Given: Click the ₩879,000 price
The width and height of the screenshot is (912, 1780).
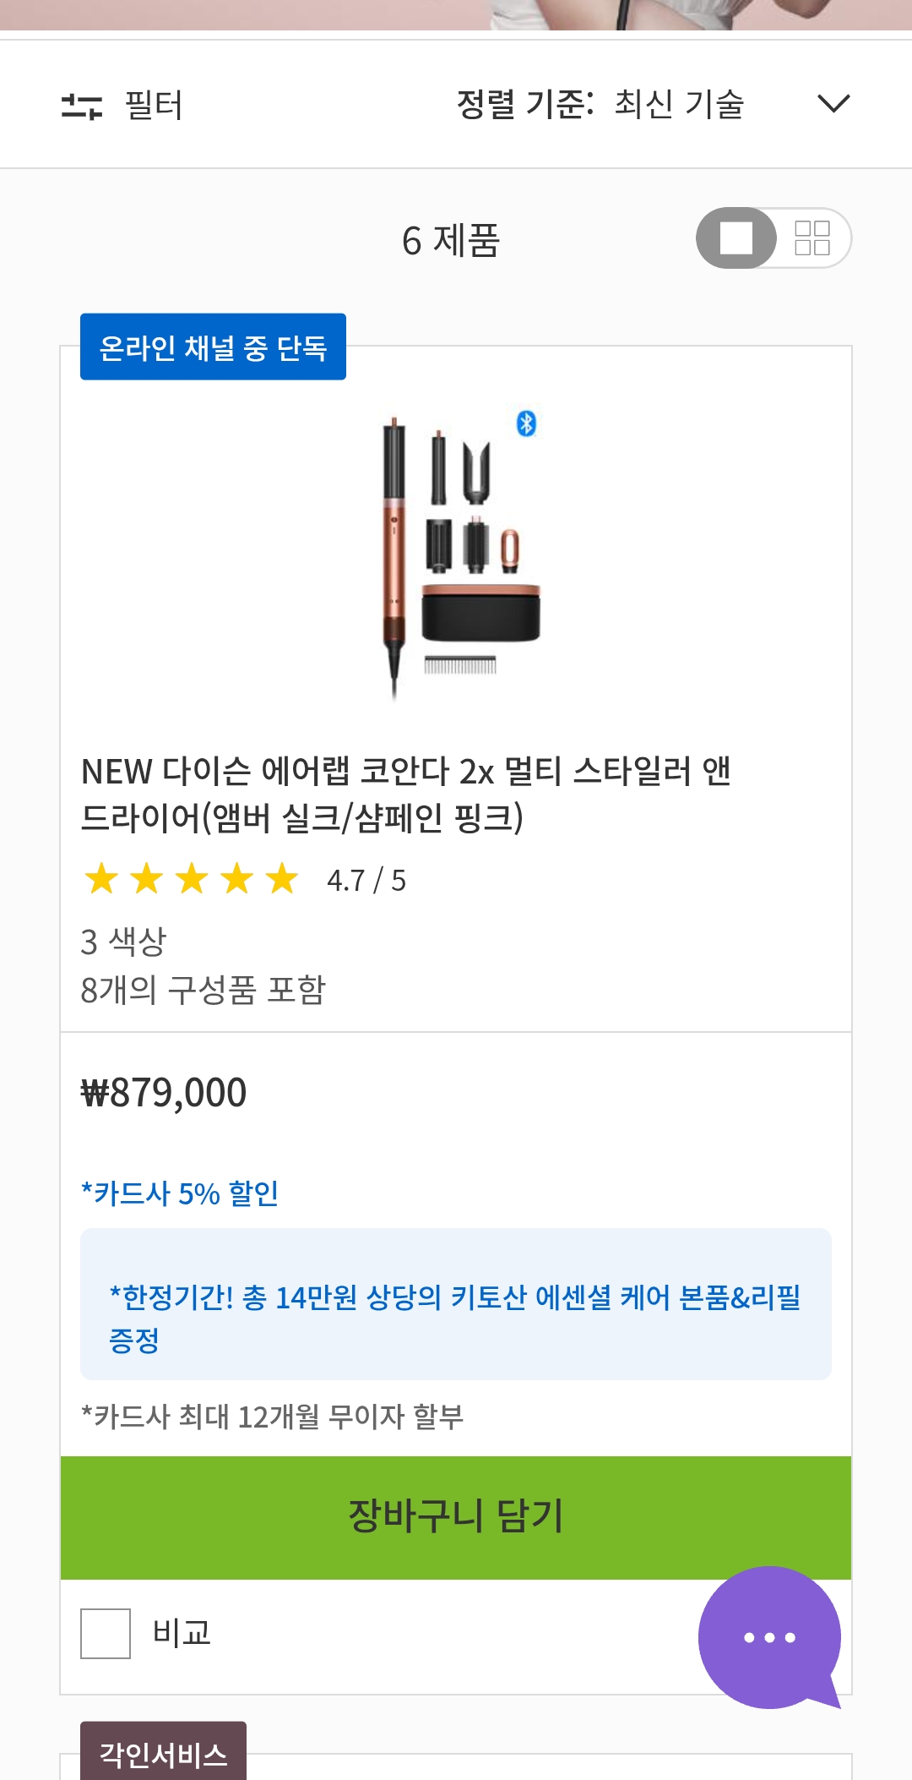Looking at the screenshot, I should (163, 1093).
